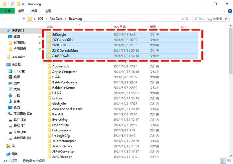233x164 pixels.
Task: Select the OneDrive folder in sidebar
Action: pyautogui.click(x=18, y=57)
